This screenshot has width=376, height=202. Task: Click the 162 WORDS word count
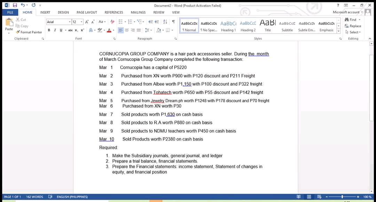[x=34, y=197]
